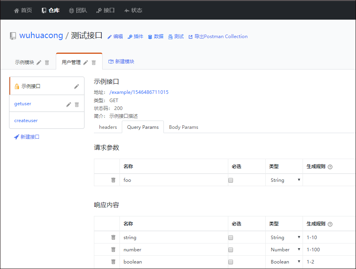Image resolution: width=356 pixels, height=269 pixels.
Task: Toggle the required checkbox for foo
Action: (x=231, y=180)
